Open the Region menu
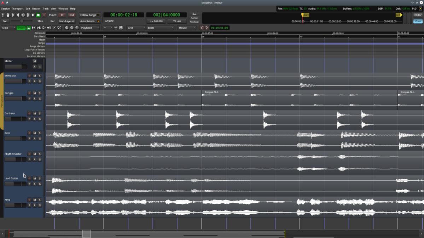The width and height of the screenshot is (424, 238). [36, 8]
